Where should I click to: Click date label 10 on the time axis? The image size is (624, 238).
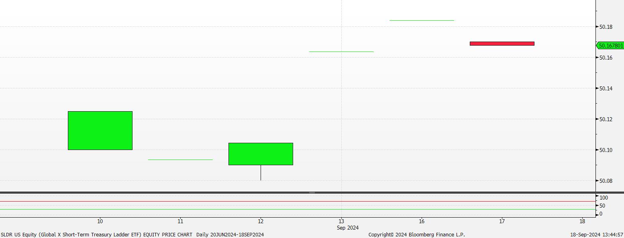tap(100, 221)
